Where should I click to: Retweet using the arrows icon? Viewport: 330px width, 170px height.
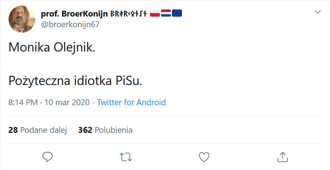pos(126,156)
